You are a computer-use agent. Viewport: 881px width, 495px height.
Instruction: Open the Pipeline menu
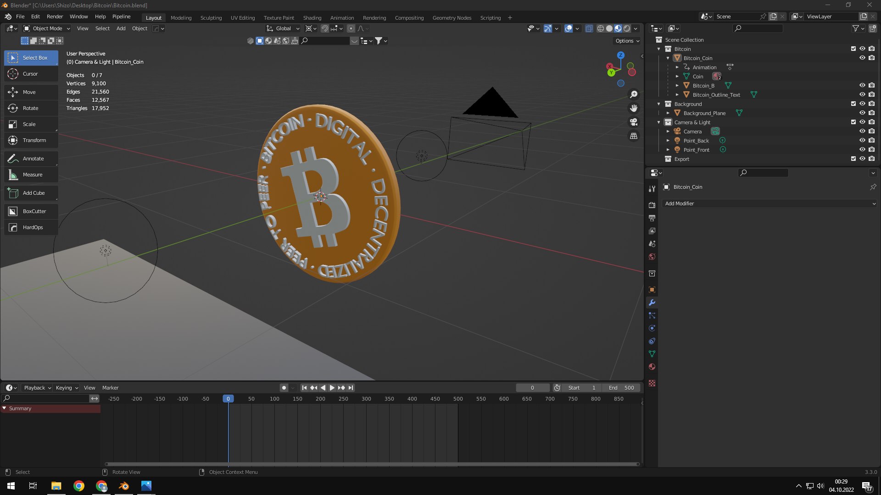tap(121, 16)
